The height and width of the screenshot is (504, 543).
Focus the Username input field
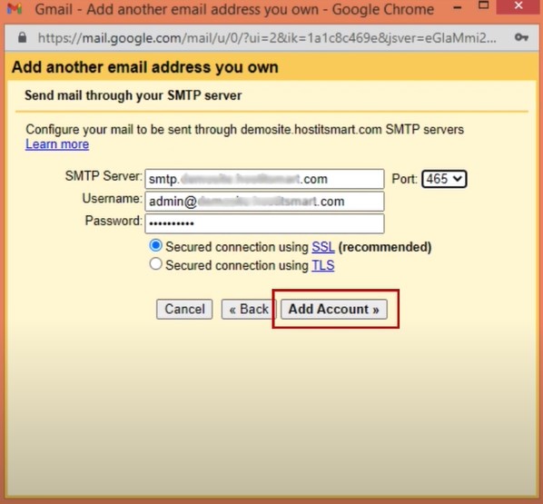pyautogui.click(x=264, y=202)
